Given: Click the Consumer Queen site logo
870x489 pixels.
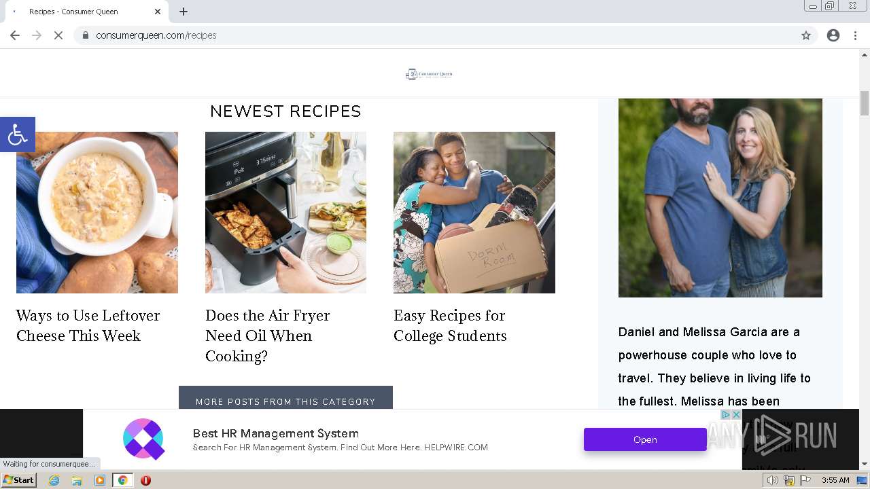Looking at the screenshot, I should [429, 74].
